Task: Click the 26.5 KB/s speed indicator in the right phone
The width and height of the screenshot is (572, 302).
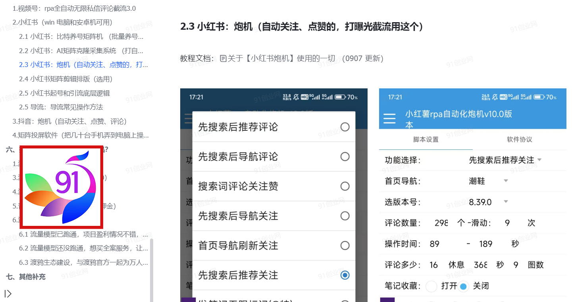Action: point(486,97)
